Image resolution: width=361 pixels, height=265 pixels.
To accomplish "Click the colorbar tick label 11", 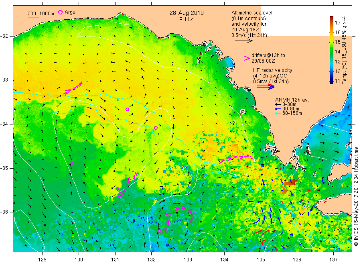I will pos(338,81).
